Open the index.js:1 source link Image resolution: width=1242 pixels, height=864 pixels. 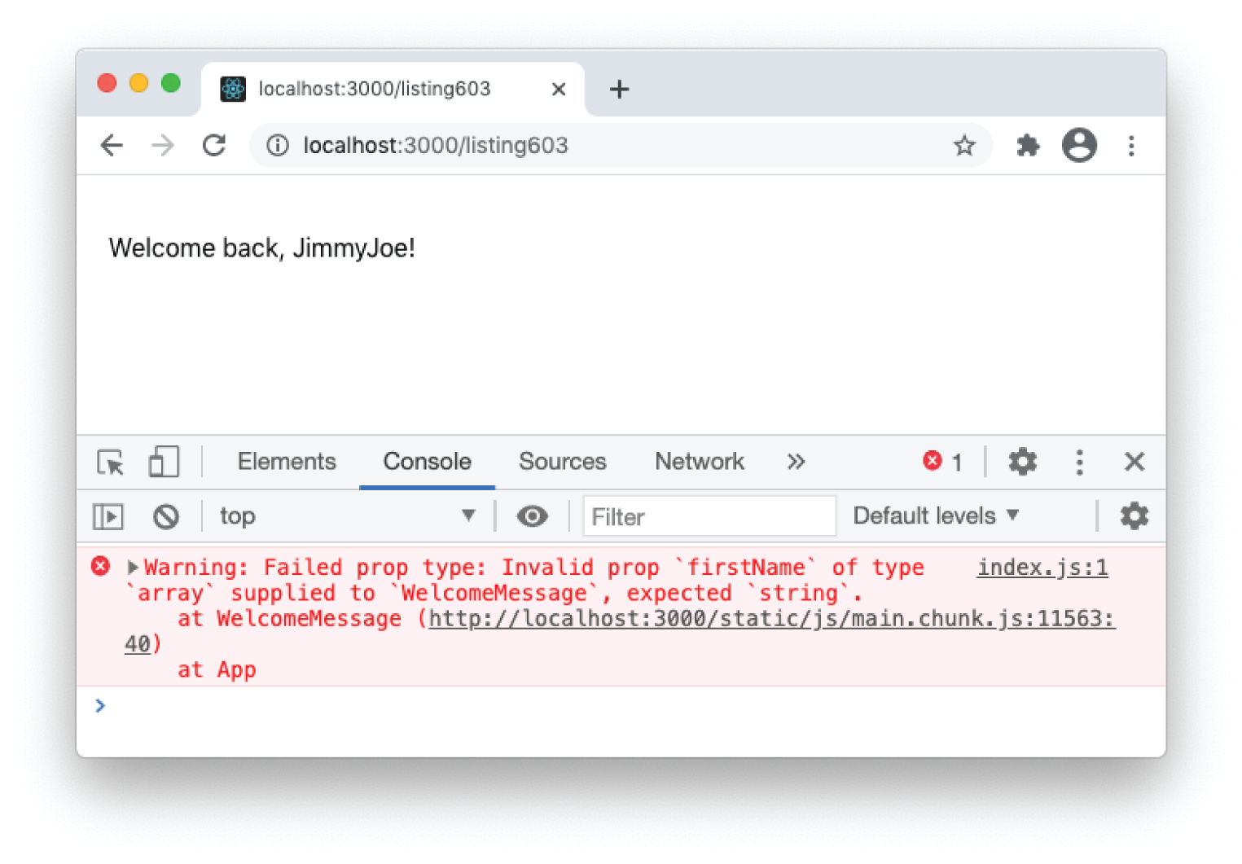pyautogui.click(x=1042, y=566)
